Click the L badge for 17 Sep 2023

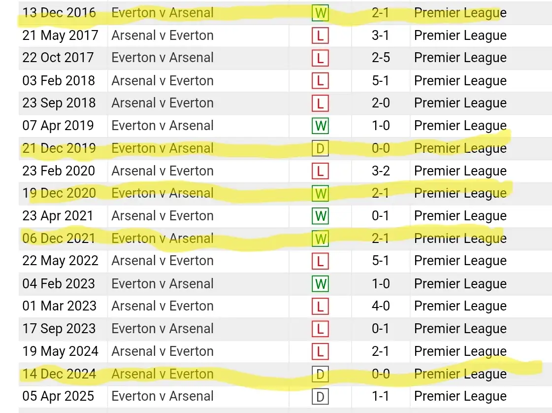[320, 329]
